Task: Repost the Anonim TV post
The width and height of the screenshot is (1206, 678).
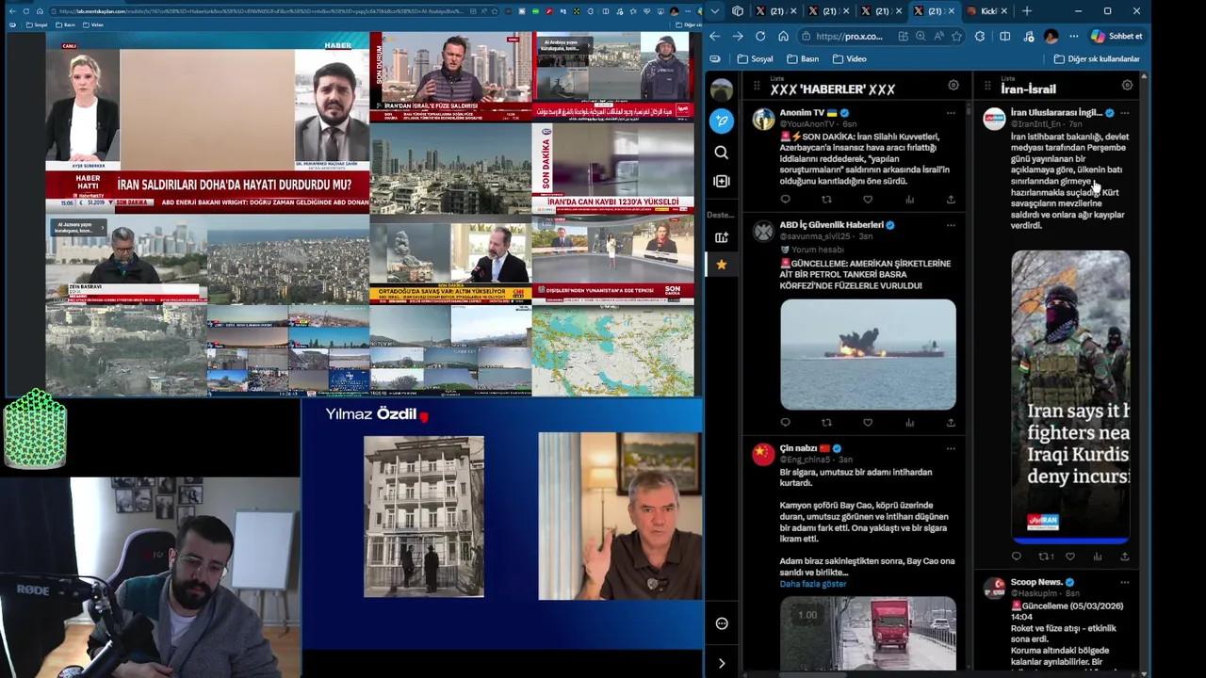Action: tap(826, 200)
